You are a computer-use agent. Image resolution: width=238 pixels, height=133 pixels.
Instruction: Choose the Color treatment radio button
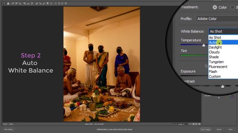[215, 7]
